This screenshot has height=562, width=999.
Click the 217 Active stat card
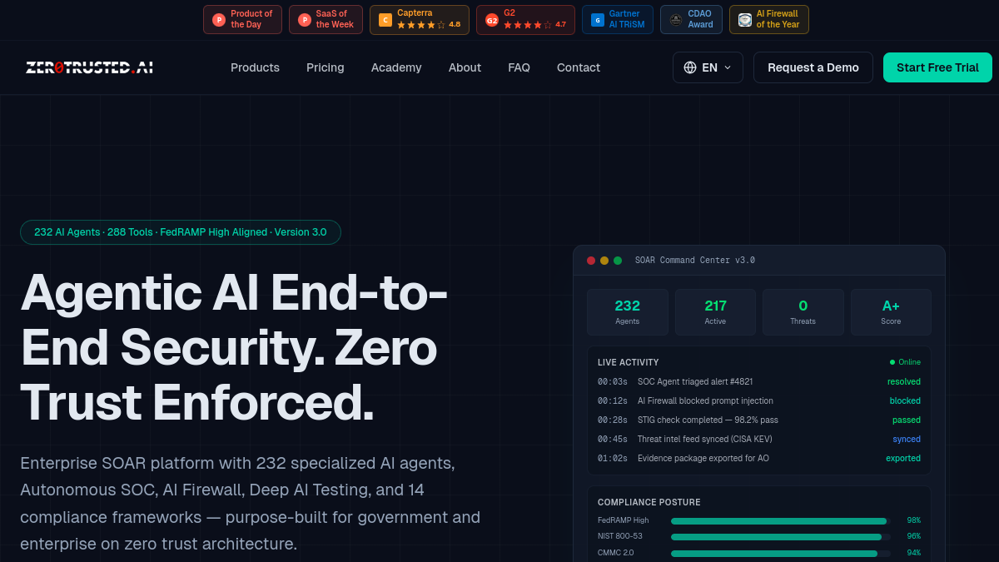[716, 312]
